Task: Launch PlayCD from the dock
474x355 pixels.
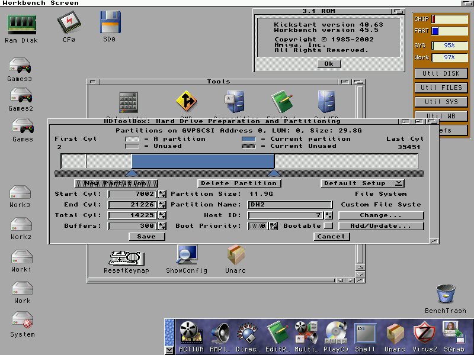Action: pos(335,333)
